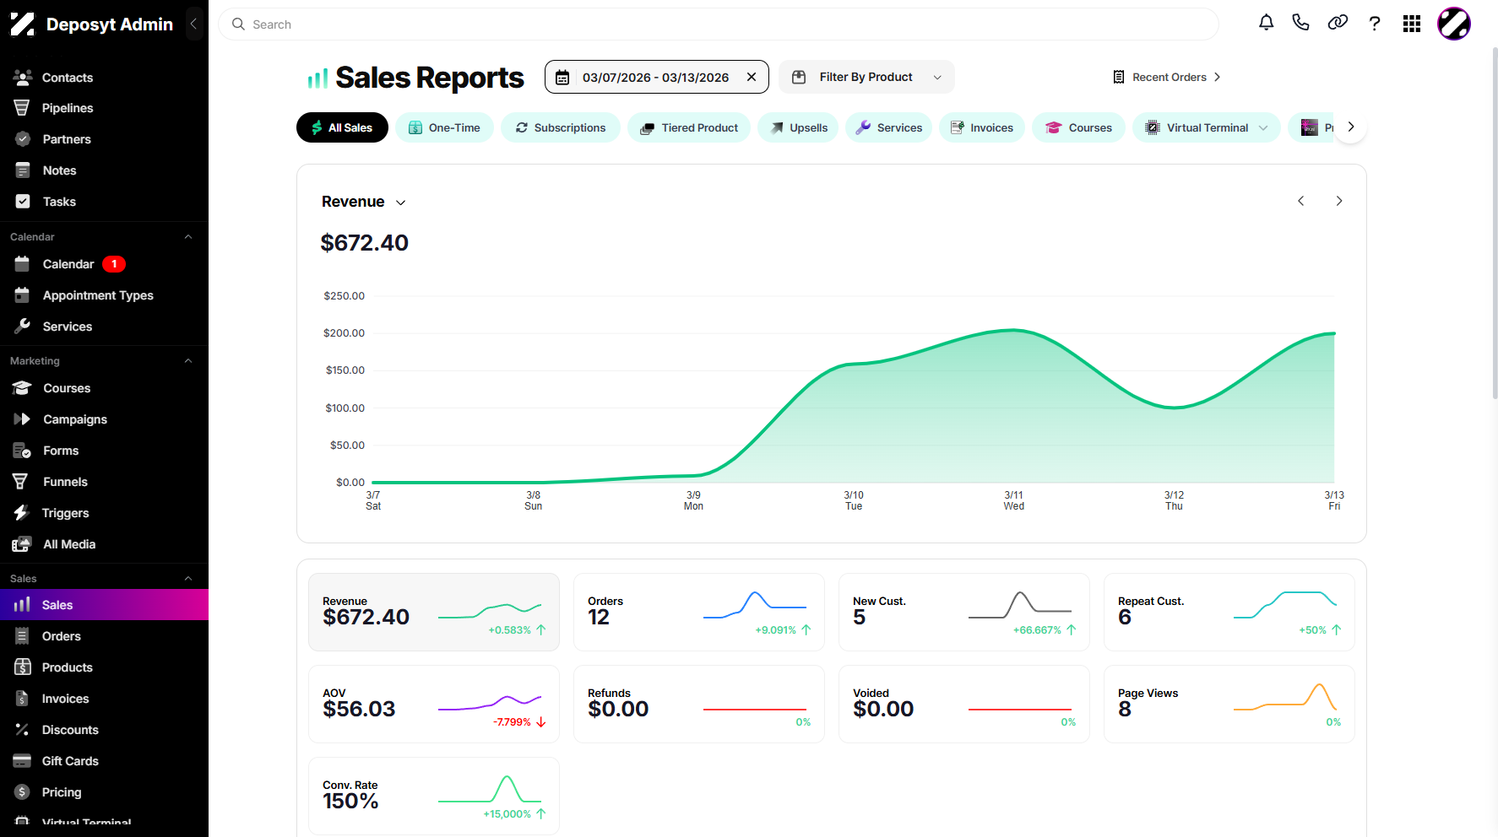
Task: Clear the date range with the X
Action: (x=751, y=77)
